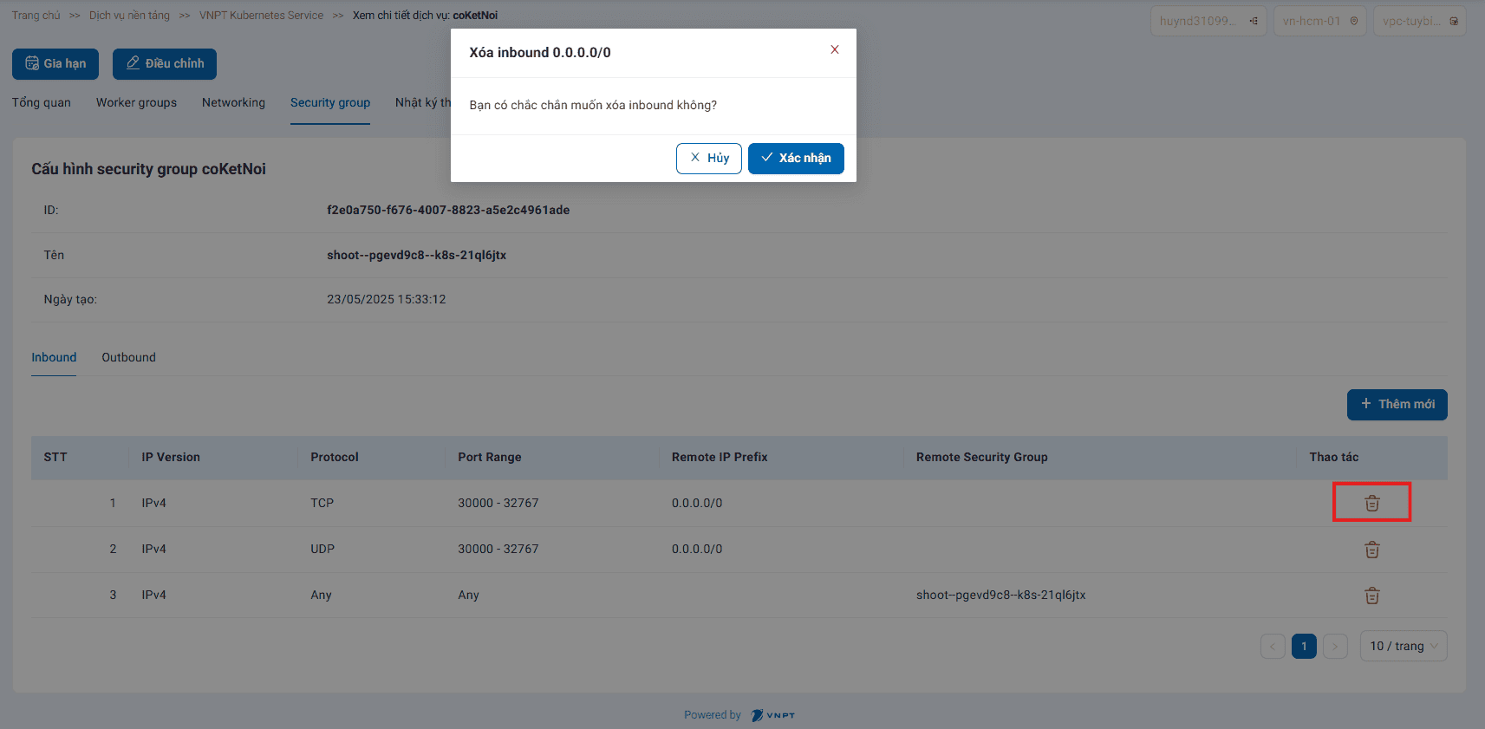Click trash icon for TCP inbound rule
This screenshot has height=729, width=1485.
1371,503
